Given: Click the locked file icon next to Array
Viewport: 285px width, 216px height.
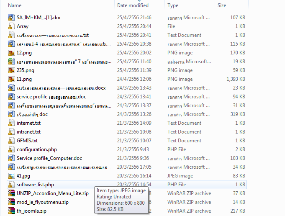Looking at the screenshot, I should click(x=11, y=26).
